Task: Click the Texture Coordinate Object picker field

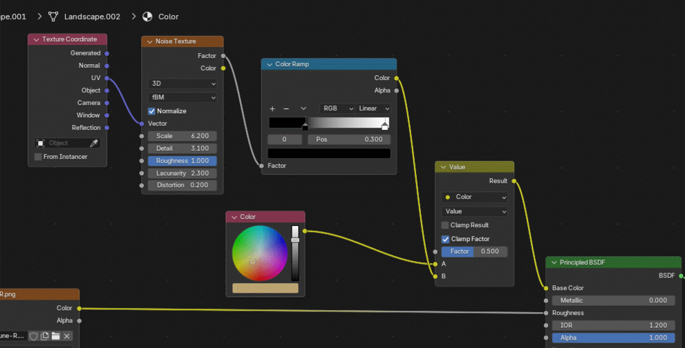Action: pos(67,143)
